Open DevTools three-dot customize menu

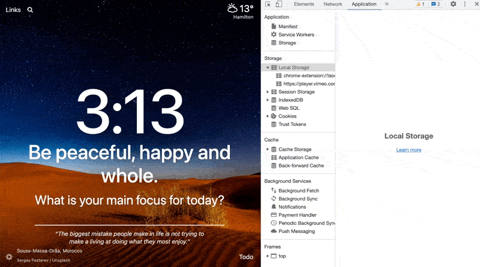pyautogui.click(x=464, y=4)
